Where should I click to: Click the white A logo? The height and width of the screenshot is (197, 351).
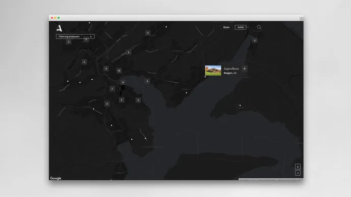pos(59,28)
